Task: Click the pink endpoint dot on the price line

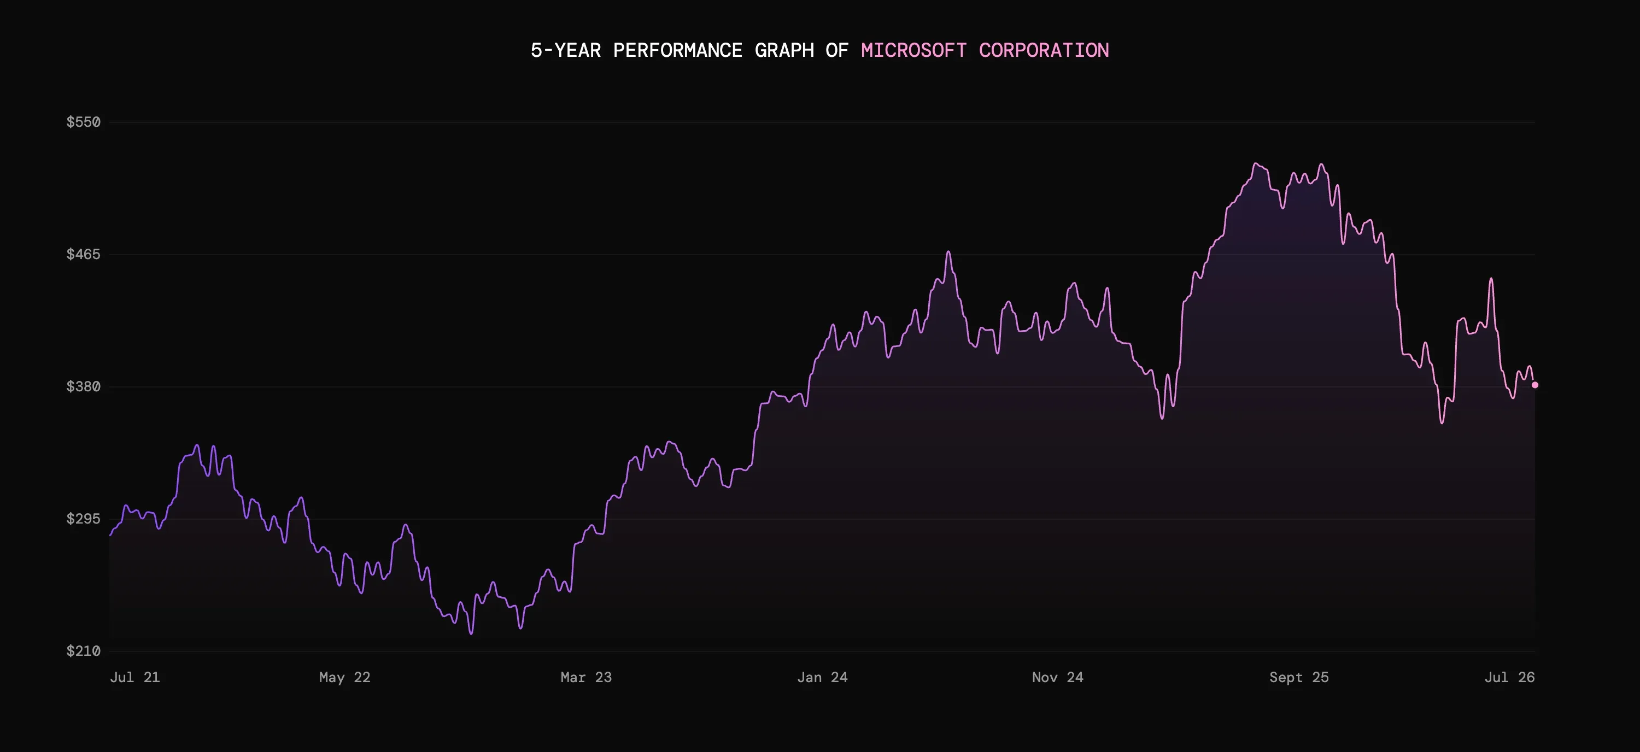Action: 1535,385
